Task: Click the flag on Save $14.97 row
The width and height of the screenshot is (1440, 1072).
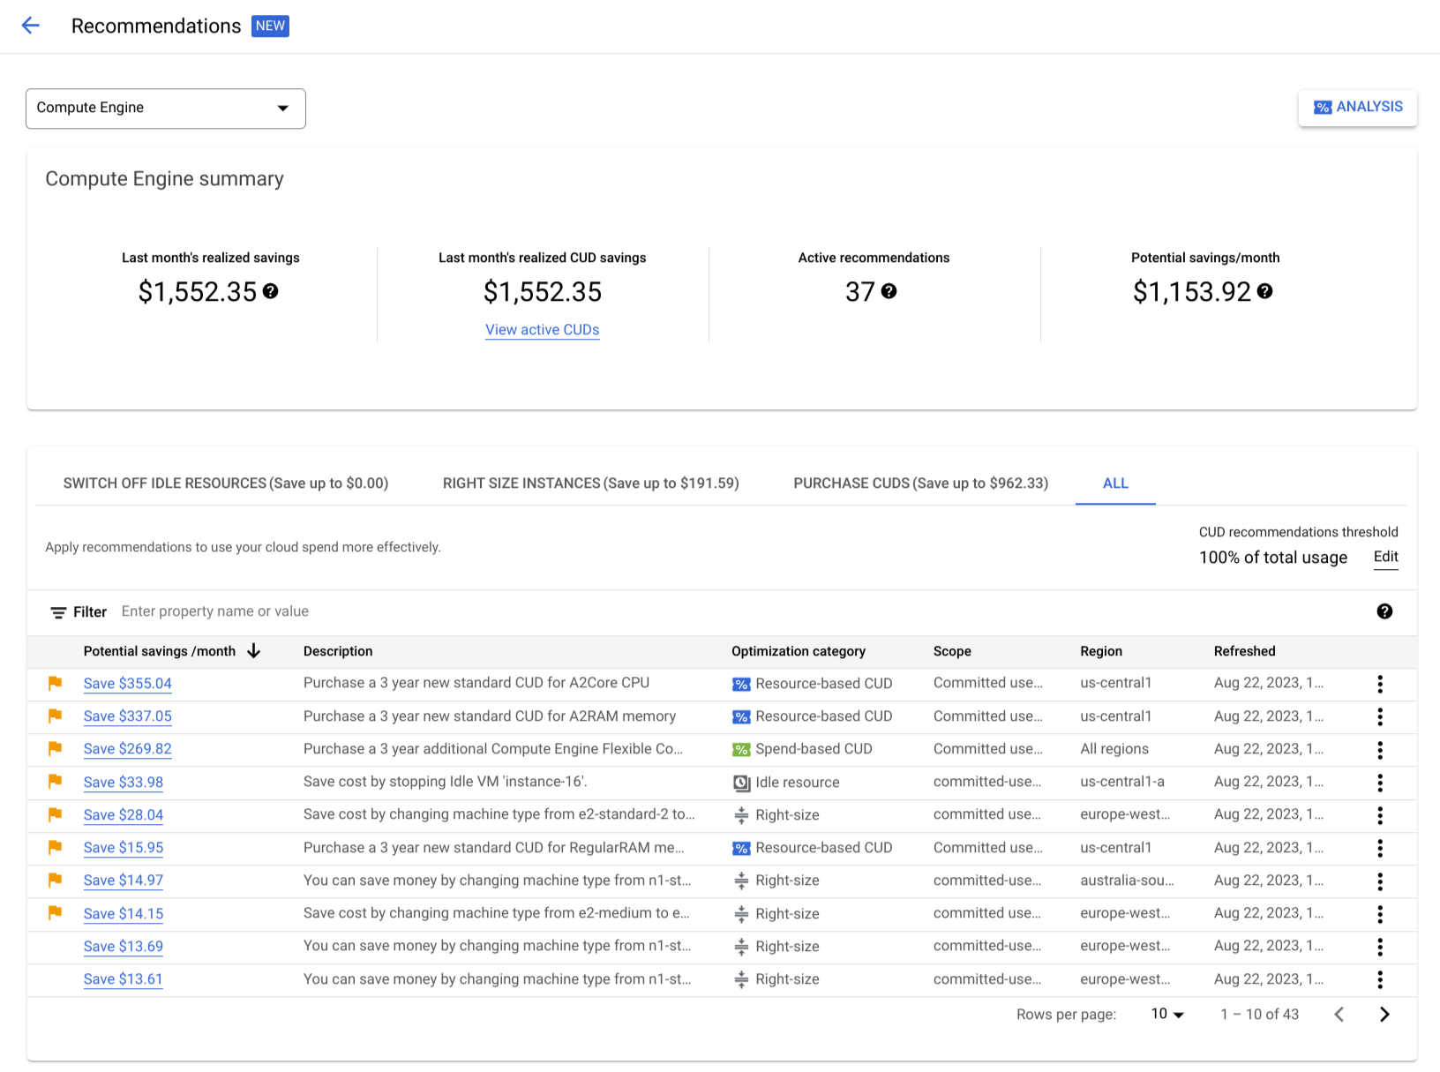Action: click(55, 880)
